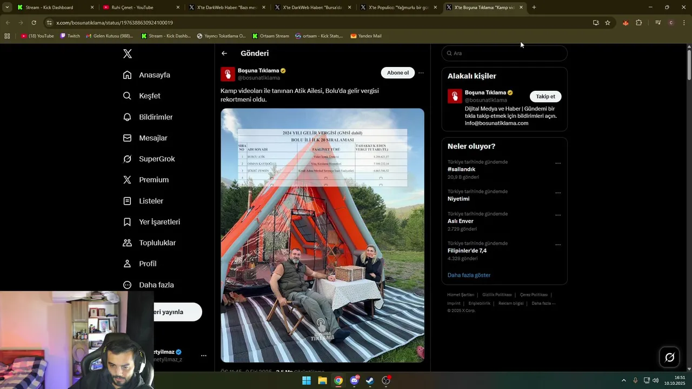Image resolution: width=692 pixels, height=389 pixels.
Task: Open post options three-dot menu
Action: click(421, 73)
